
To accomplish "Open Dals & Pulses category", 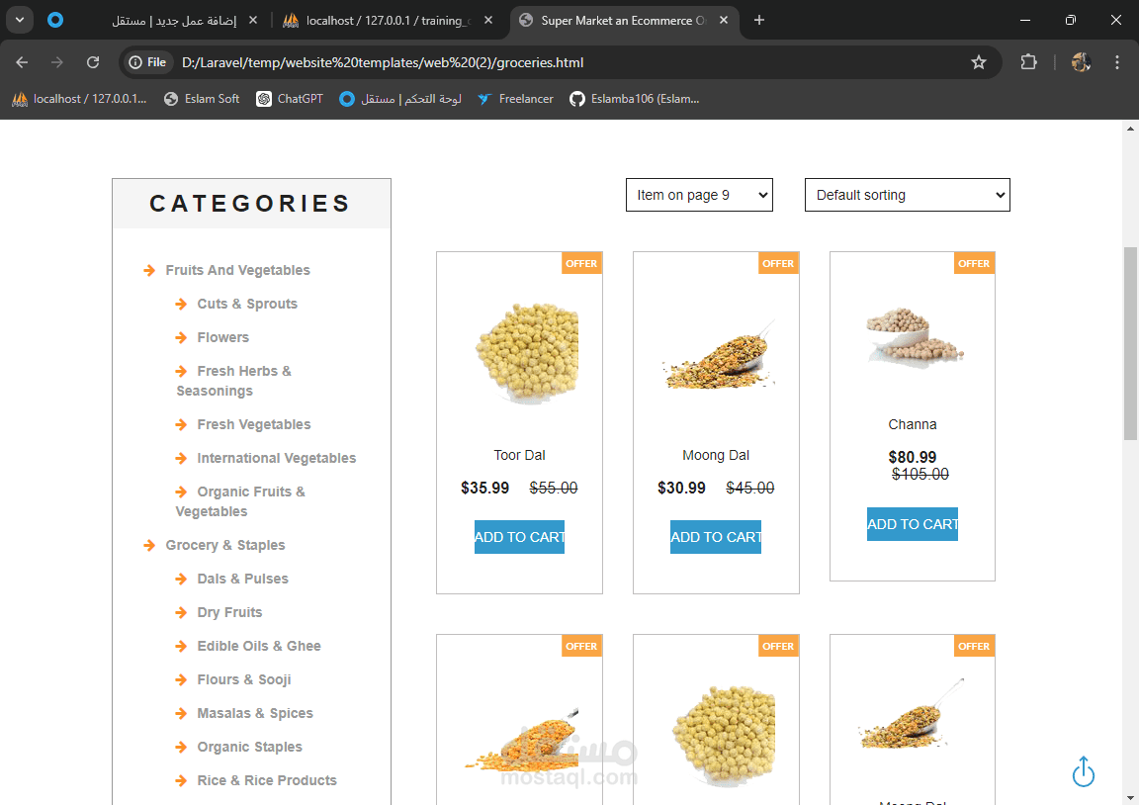I will point(242,579).
